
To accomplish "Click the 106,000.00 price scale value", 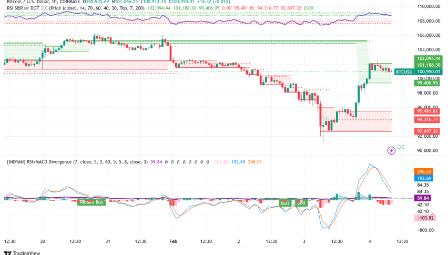I will click(429, 35).
